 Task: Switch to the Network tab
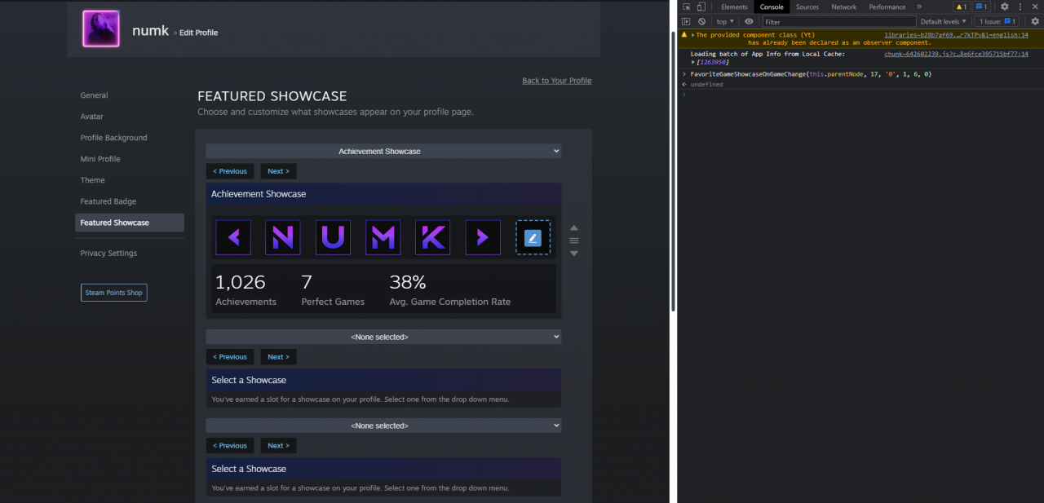(x=843, y=7)
